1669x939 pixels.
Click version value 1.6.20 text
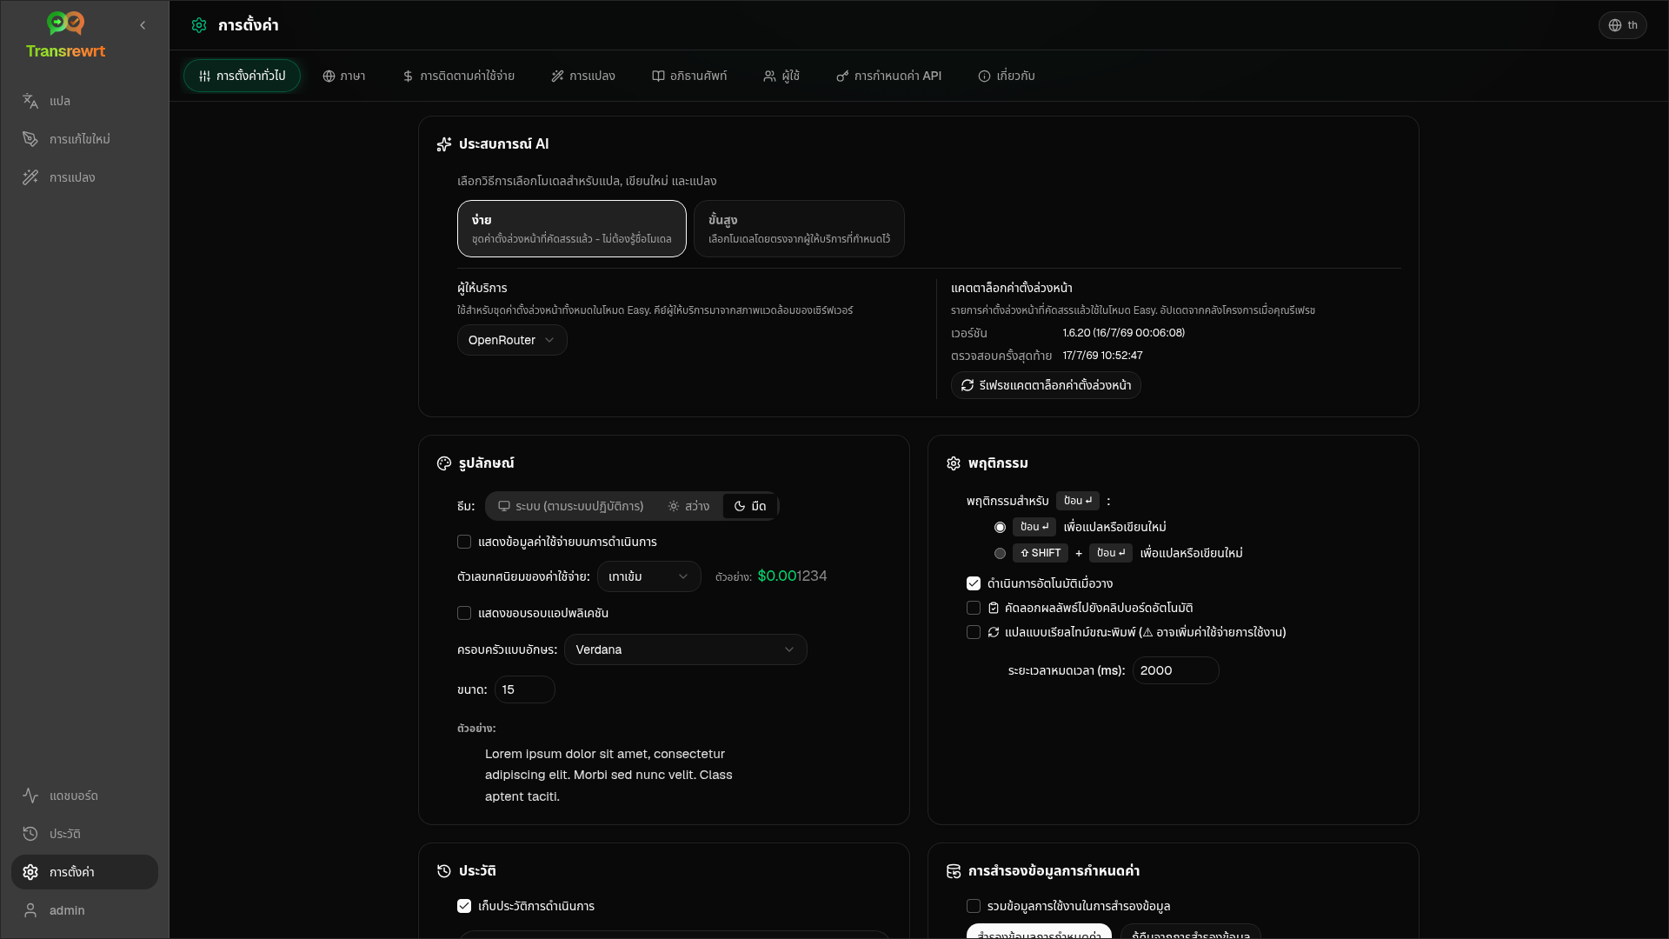[1123, 333]
